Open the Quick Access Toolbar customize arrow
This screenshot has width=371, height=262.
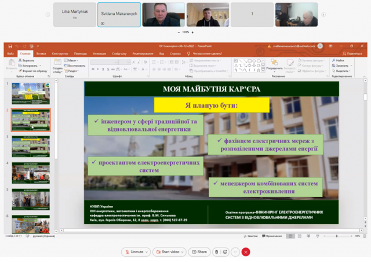tap(38, 46)
